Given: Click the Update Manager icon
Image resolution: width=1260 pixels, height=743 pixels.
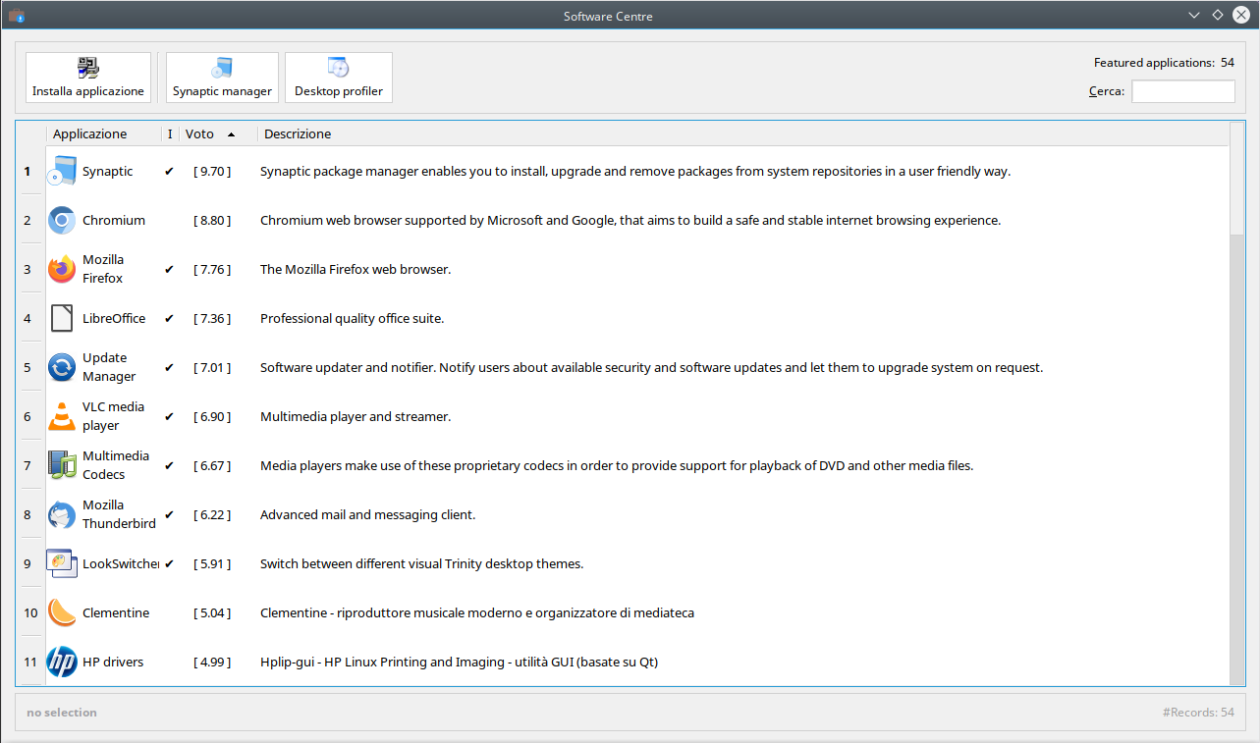Looking at the screenshot, I should pyautogui.click(x=62, y=367).
